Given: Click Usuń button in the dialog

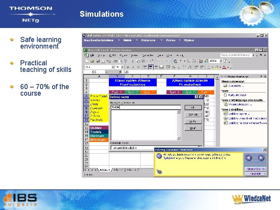Looking at the screenshot, I should (193, 128).
